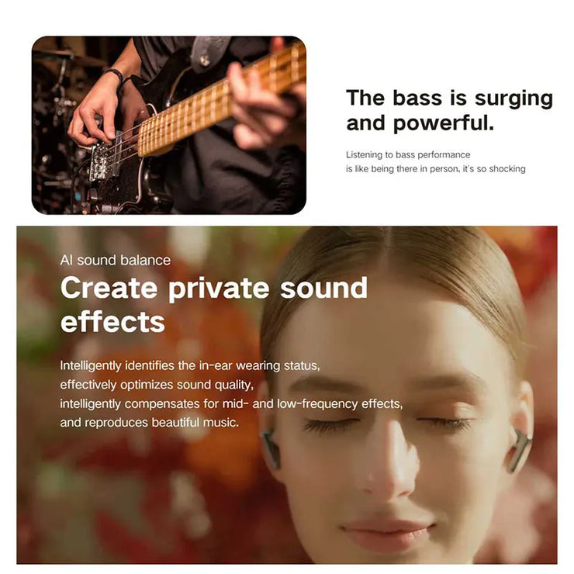Click the 'and reproduces beautiful music.' line
Screen dimensions: 574x574
pos(150,423)
